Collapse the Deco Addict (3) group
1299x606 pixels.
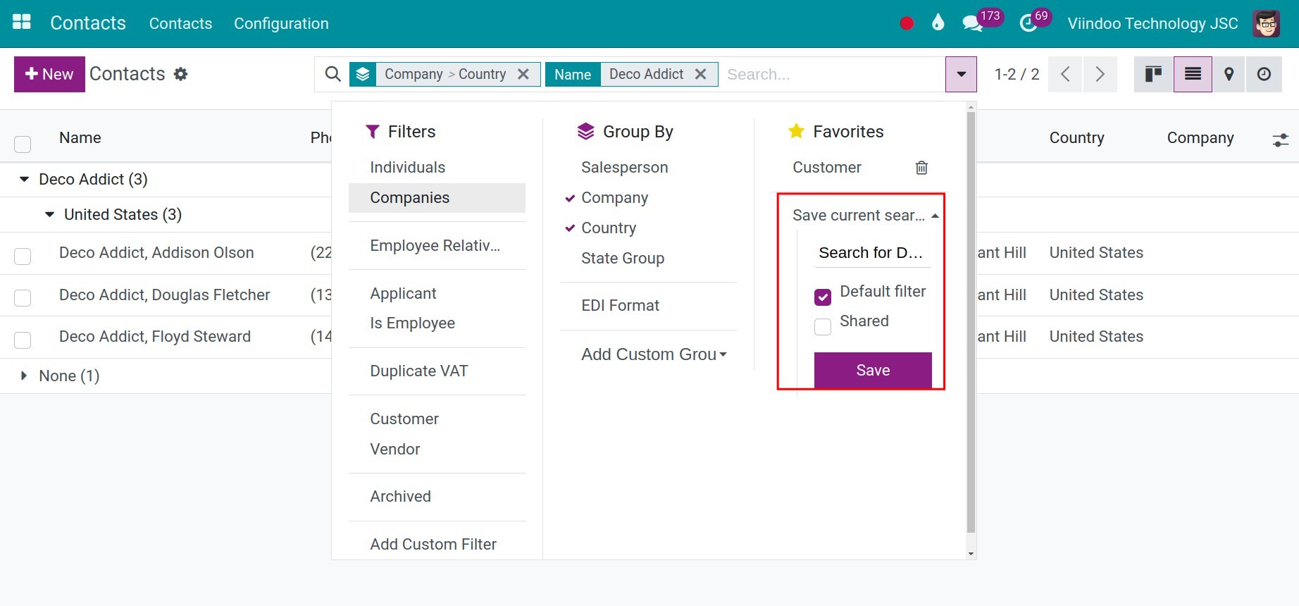pyautogui.click(x=24, y=179)
